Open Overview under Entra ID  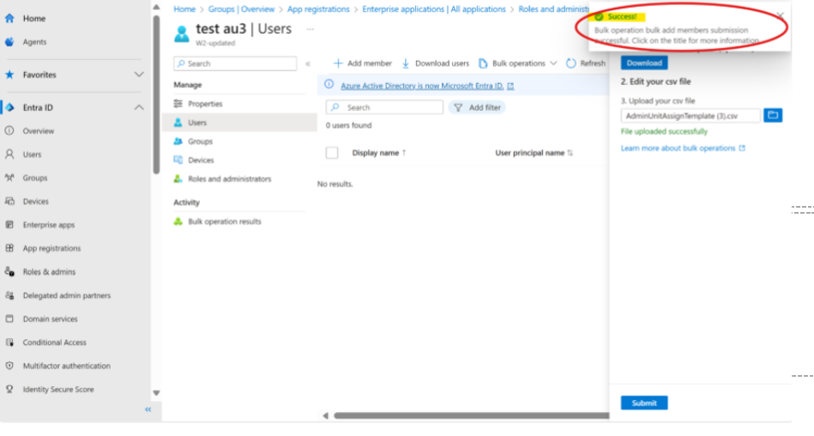pos(38,131)
